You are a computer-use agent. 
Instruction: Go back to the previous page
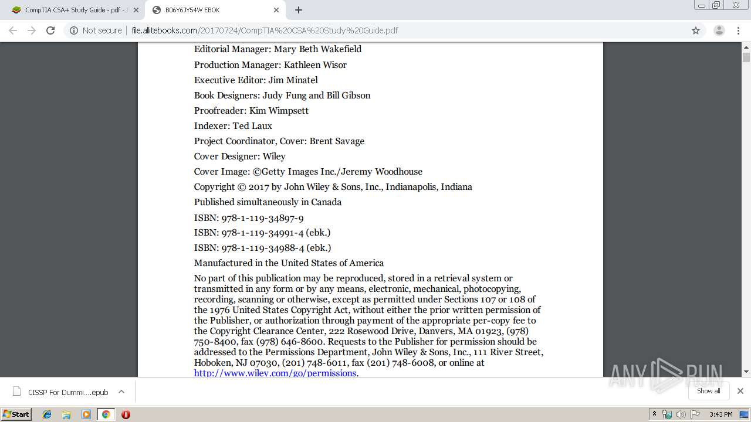[13, 30]
